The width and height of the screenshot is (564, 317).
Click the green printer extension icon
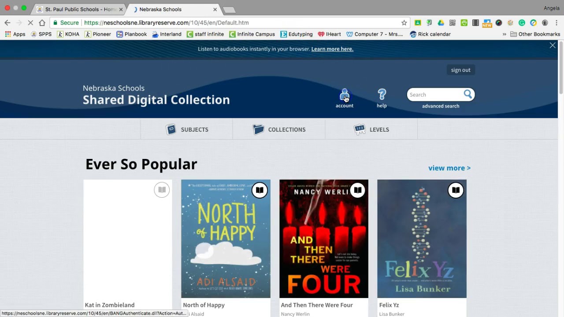[464, 22]
